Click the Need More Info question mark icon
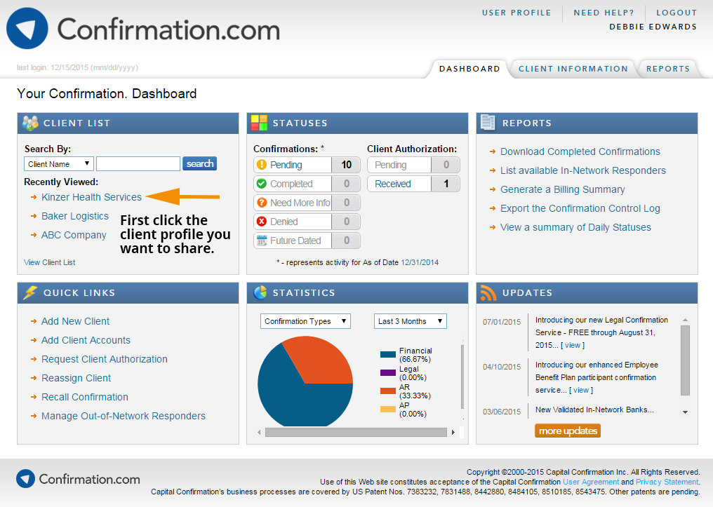 (x=261, y=202)
